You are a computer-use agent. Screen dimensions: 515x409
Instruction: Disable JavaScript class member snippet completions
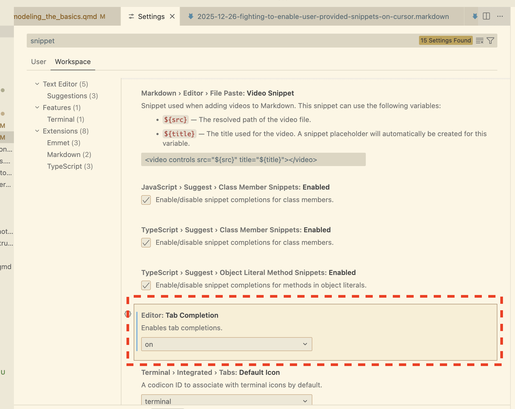tap(146, 200)
